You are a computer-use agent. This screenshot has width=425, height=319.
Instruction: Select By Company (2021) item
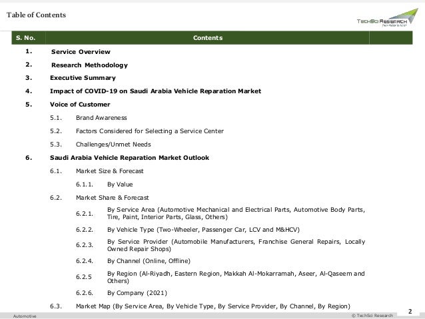(x=137, y=293)
